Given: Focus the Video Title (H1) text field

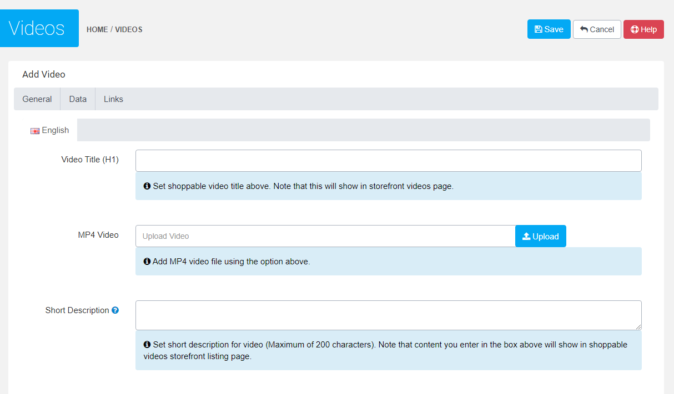Looking at the screenshot, I should pos(388,161).
